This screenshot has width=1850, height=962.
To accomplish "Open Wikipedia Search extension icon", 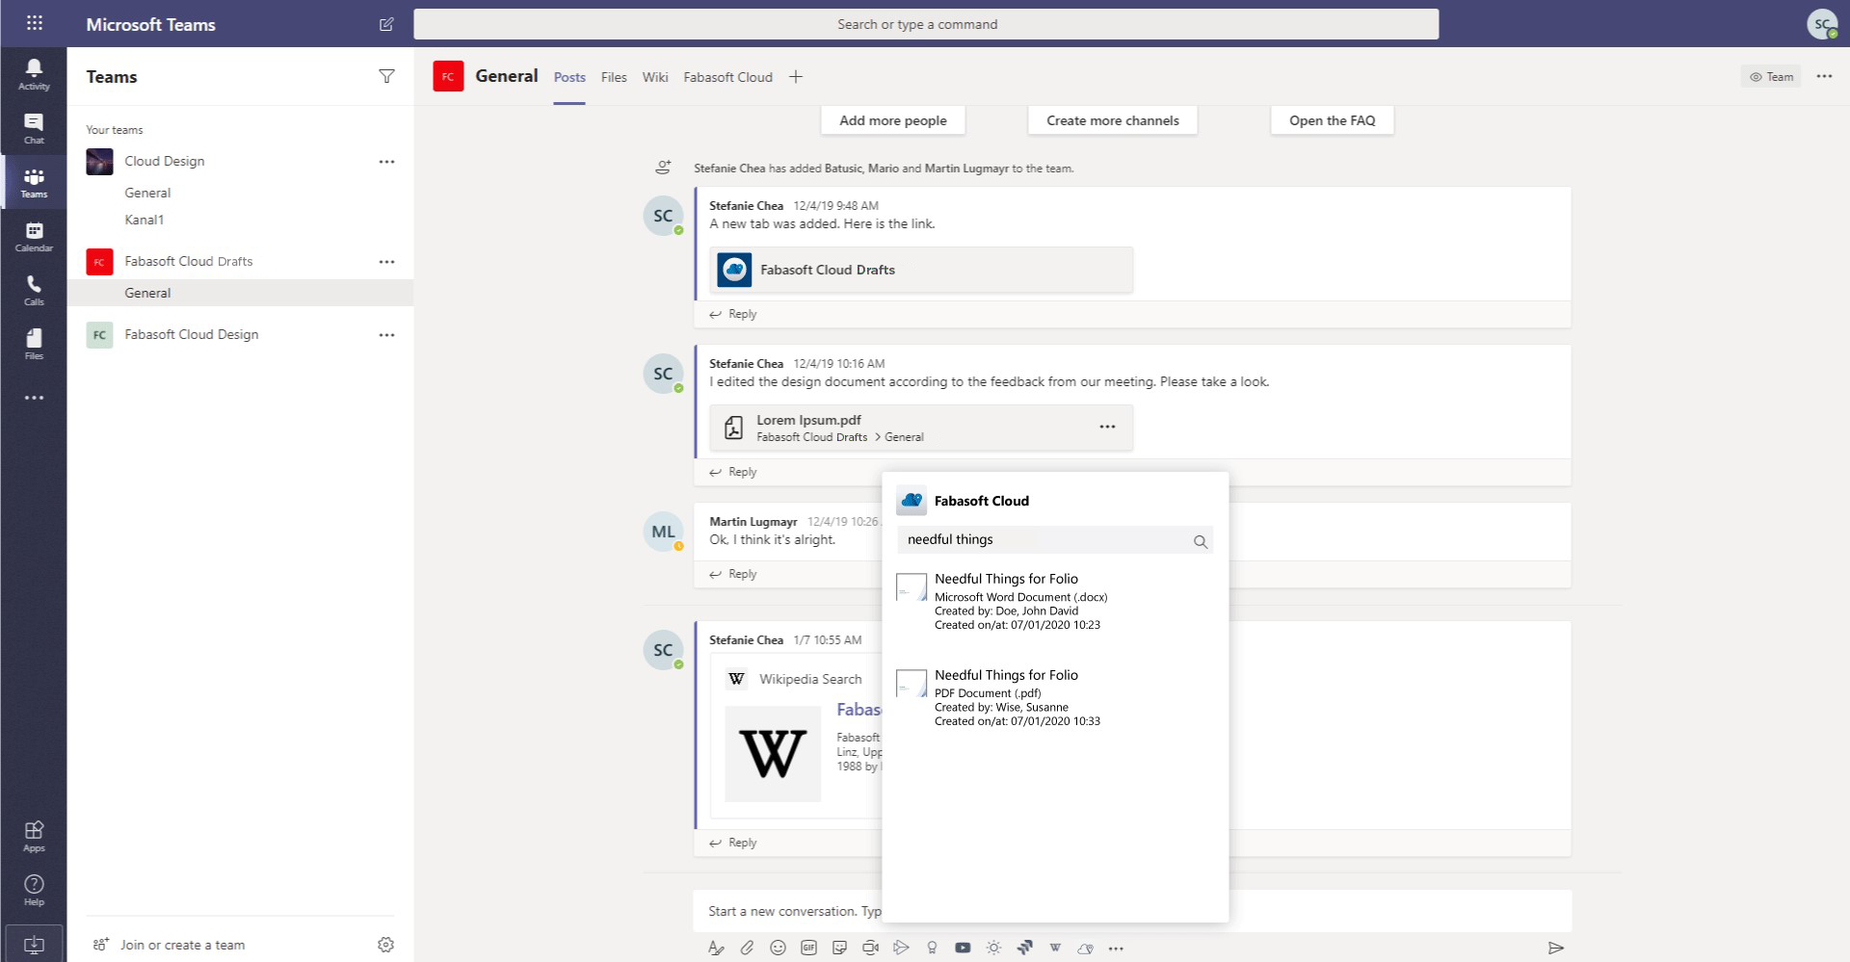I will [1055, 948].
